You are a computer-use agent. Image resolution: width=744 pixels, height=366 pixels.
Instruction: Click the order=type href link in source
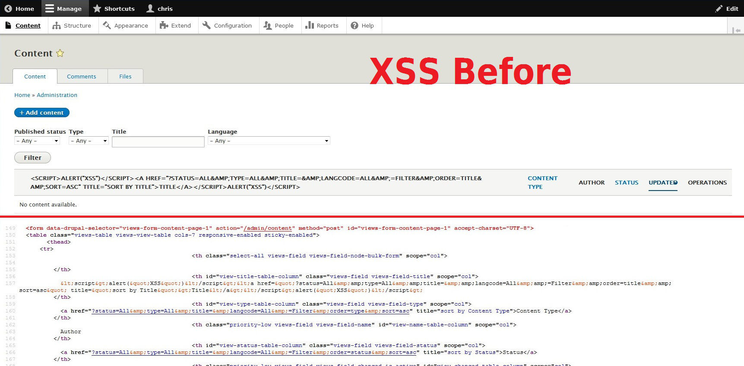click(x=250, y=311)
